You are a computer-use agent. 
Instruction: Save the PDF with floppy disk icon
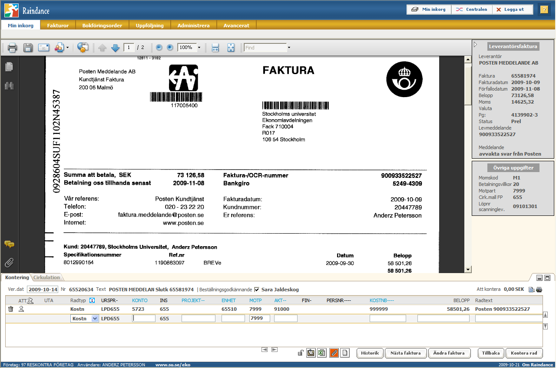(x=28, y=48)
